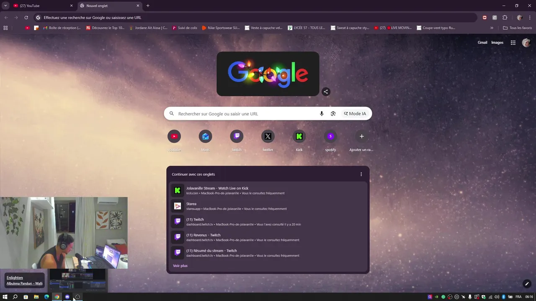Open the Google apps grid
Viewport: 536px width, 301px height.
513,43
